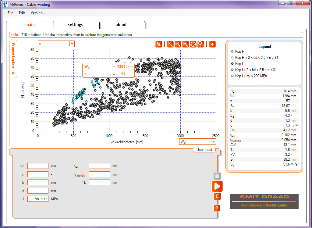
Task: Click the gray stop button
Action: 217,176
